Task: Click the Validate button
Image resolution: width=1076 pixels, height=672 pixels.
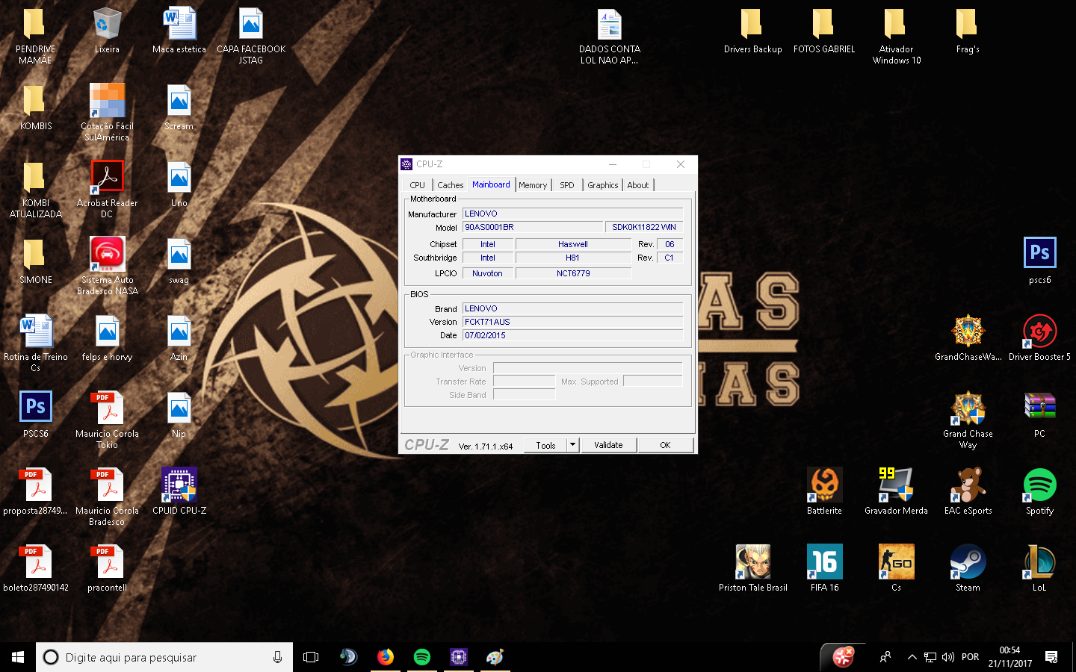Action: point(608,445)
